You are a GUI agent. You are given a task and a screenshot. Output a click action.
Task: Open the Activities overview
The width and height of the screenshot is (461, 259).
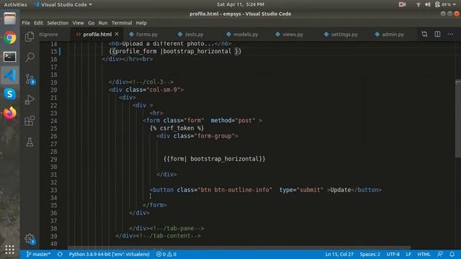point(15,4)
